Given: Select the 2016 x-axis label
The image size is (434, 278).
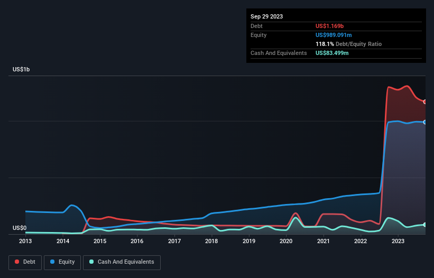Looking at the screenshot, I should (x=137, y=241).
